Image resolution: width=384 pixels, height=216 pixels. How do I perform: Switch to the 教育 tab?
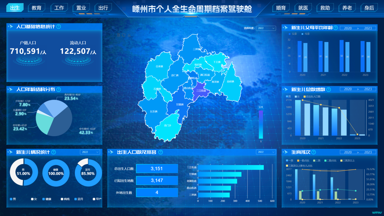pyautogui.click(x=37, y=8)
